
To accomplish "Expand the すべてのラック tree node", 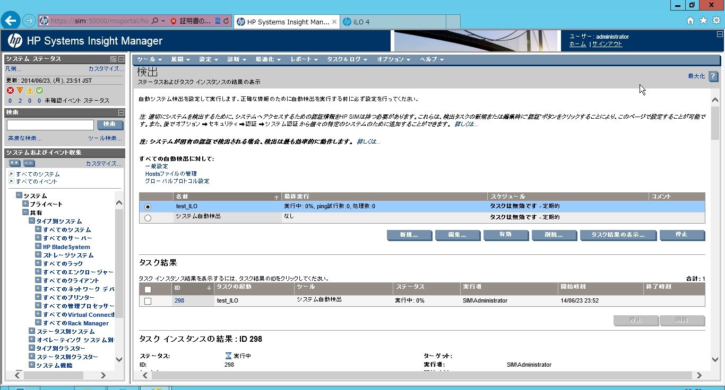I will point(38,263).
